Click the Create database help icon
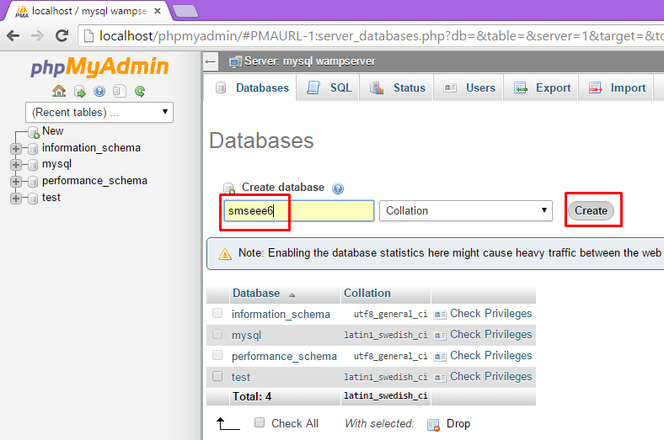This screenshot has height=440, width=664. pyautogui.click(x=338, y=188)
